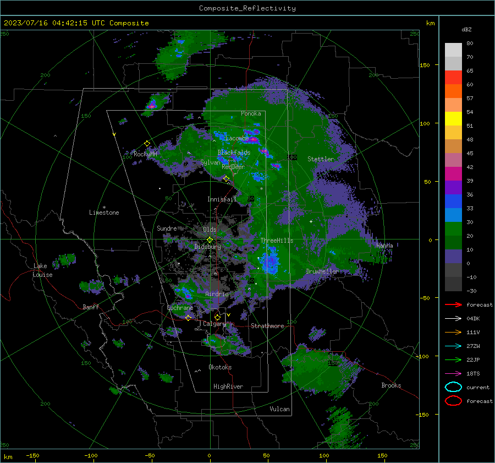Select the magenta 39–42 dBZ color swatch
The image size is (495, 463).
coord(453,174)
